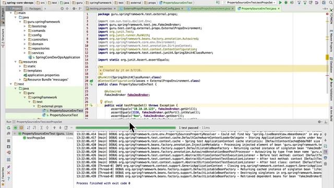Viewport: 334px width, 188px height.
Task: Toggle the Database side panel
Action: [x=331, y=65]
